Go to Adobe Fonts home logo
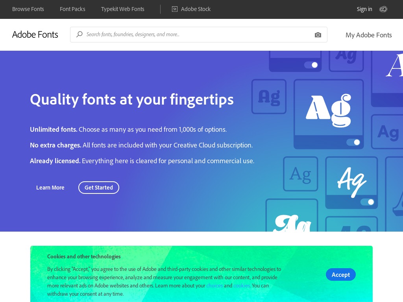The image size is (403, 302). tap(35, 35)
